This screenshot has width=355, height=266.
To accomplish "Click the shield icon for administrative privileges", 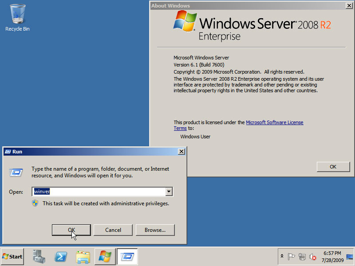I will click(x=35, y=203).
